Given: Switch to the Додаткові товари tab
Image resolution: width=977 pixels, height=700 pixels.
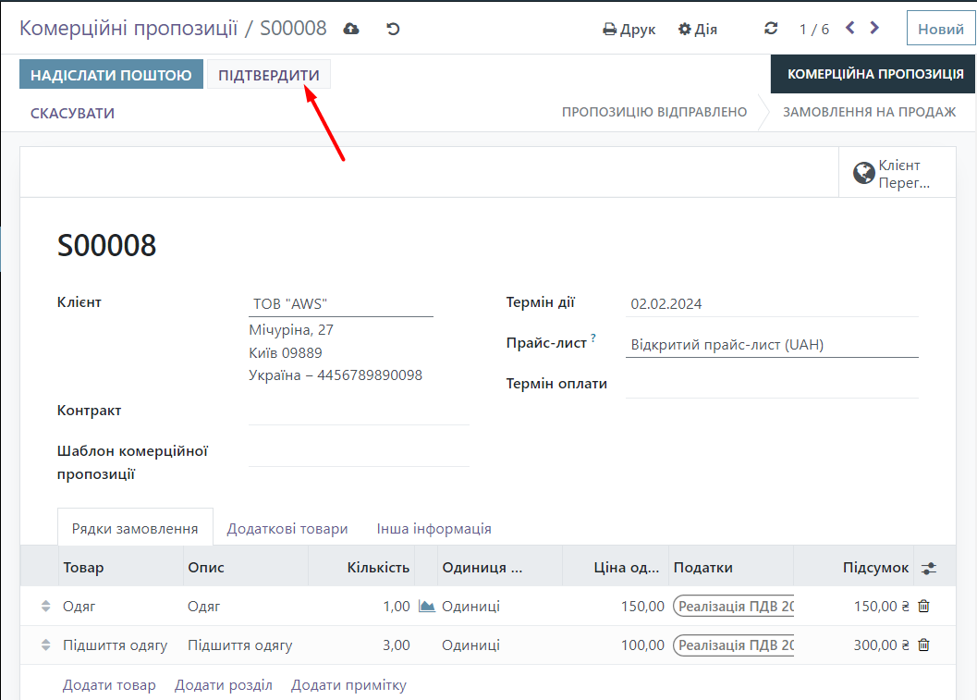Looking at the screenshot, I should 287,529.
